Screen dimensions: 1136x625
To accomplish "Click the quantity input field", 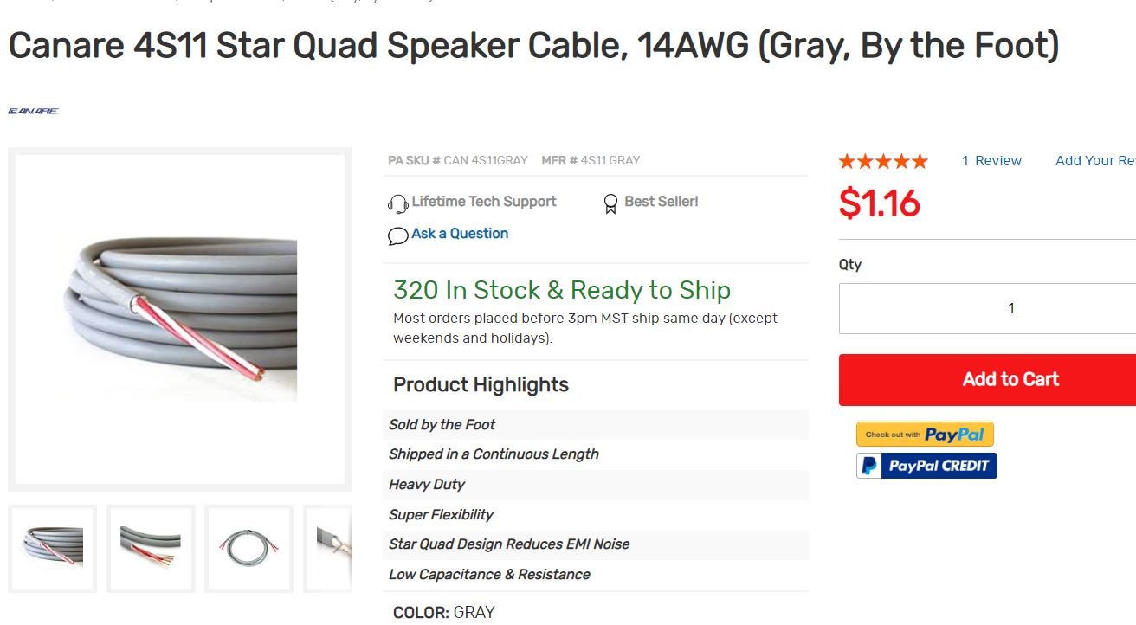I will (987, 308).
